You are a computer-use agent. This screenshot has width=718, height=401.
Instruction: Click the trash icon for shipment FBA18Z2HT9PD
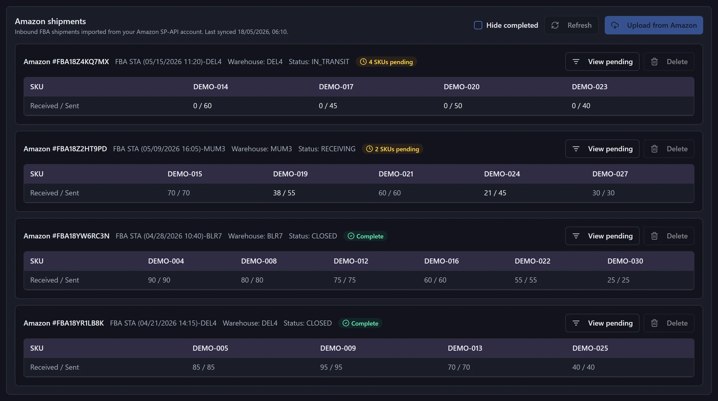[654, 149]
